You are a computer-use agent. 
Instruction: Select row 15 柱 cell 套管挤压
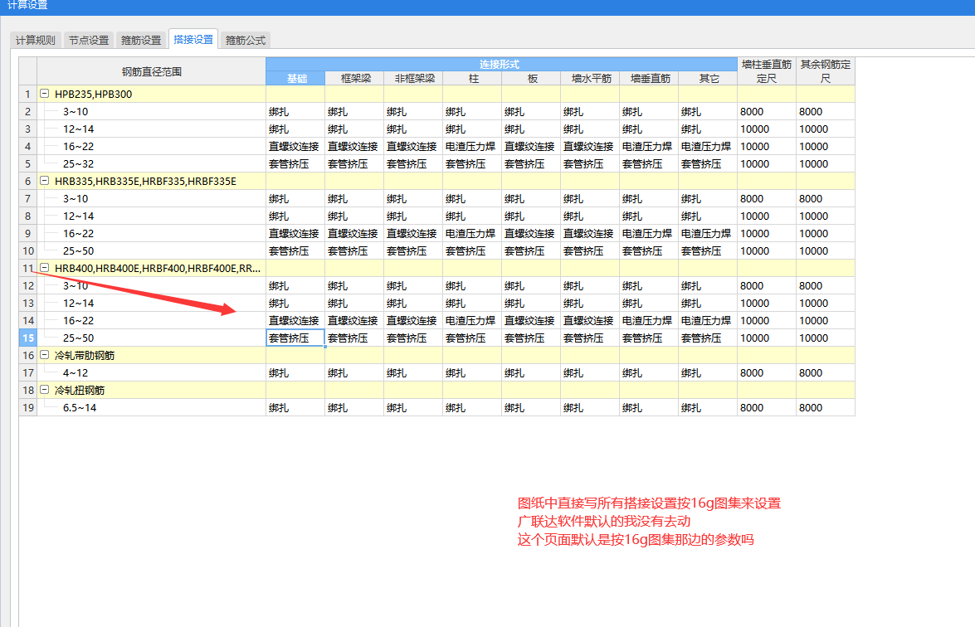(473, 338)
